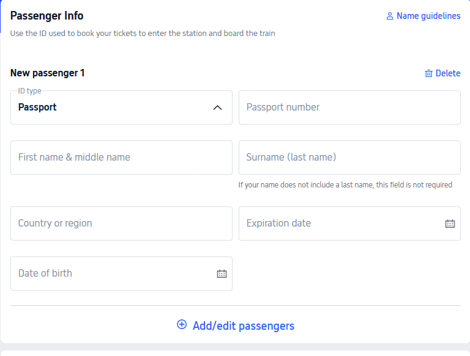The image size is (470, 356).
Task: Click the chevron arrow in ID type box
Action: coord(217,107)
